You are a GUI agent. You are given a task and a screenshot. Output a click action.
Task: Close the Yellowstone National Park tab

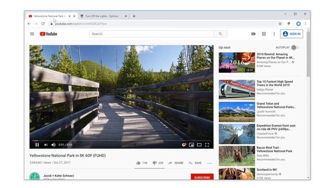(x=74, y=16)
